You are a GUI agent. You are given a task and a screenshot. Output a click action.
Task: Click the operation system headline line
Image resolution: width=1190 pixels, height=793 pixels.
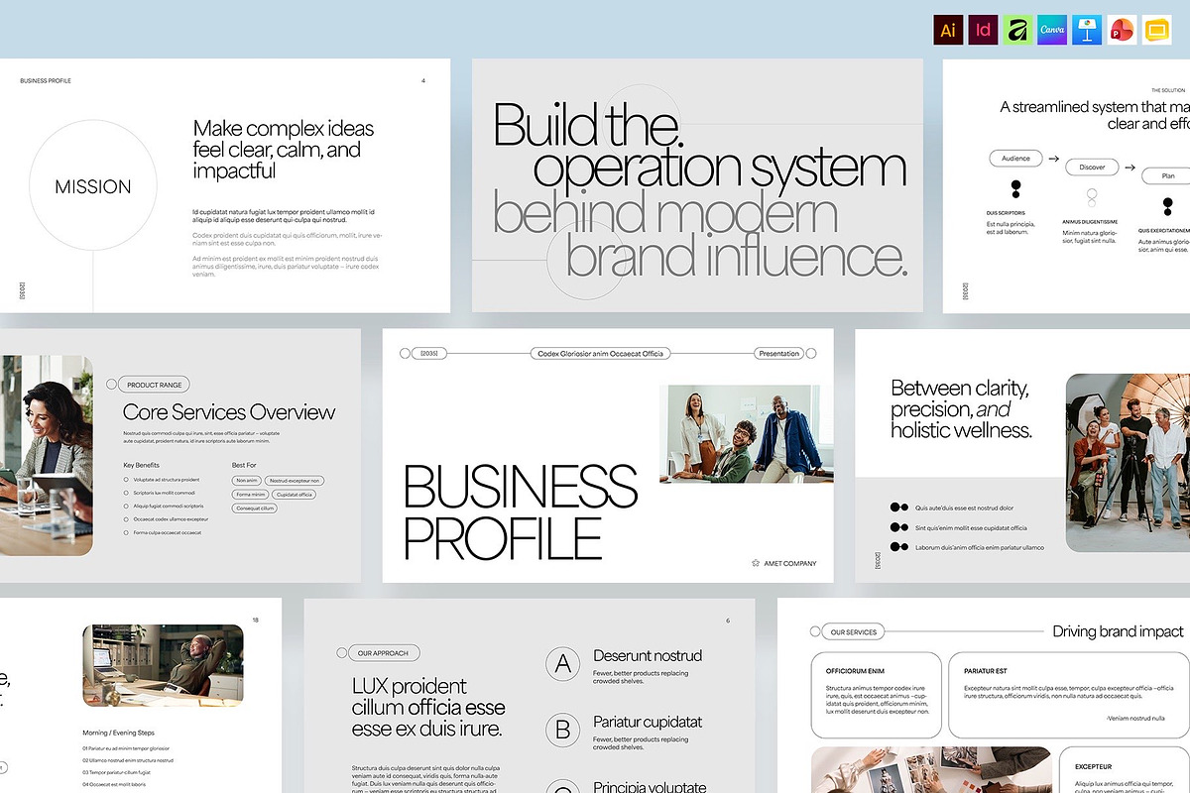point(720,168)
